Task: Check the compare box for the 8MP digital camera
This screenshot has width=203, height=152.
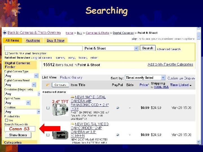Action: [x=48, y=108]
